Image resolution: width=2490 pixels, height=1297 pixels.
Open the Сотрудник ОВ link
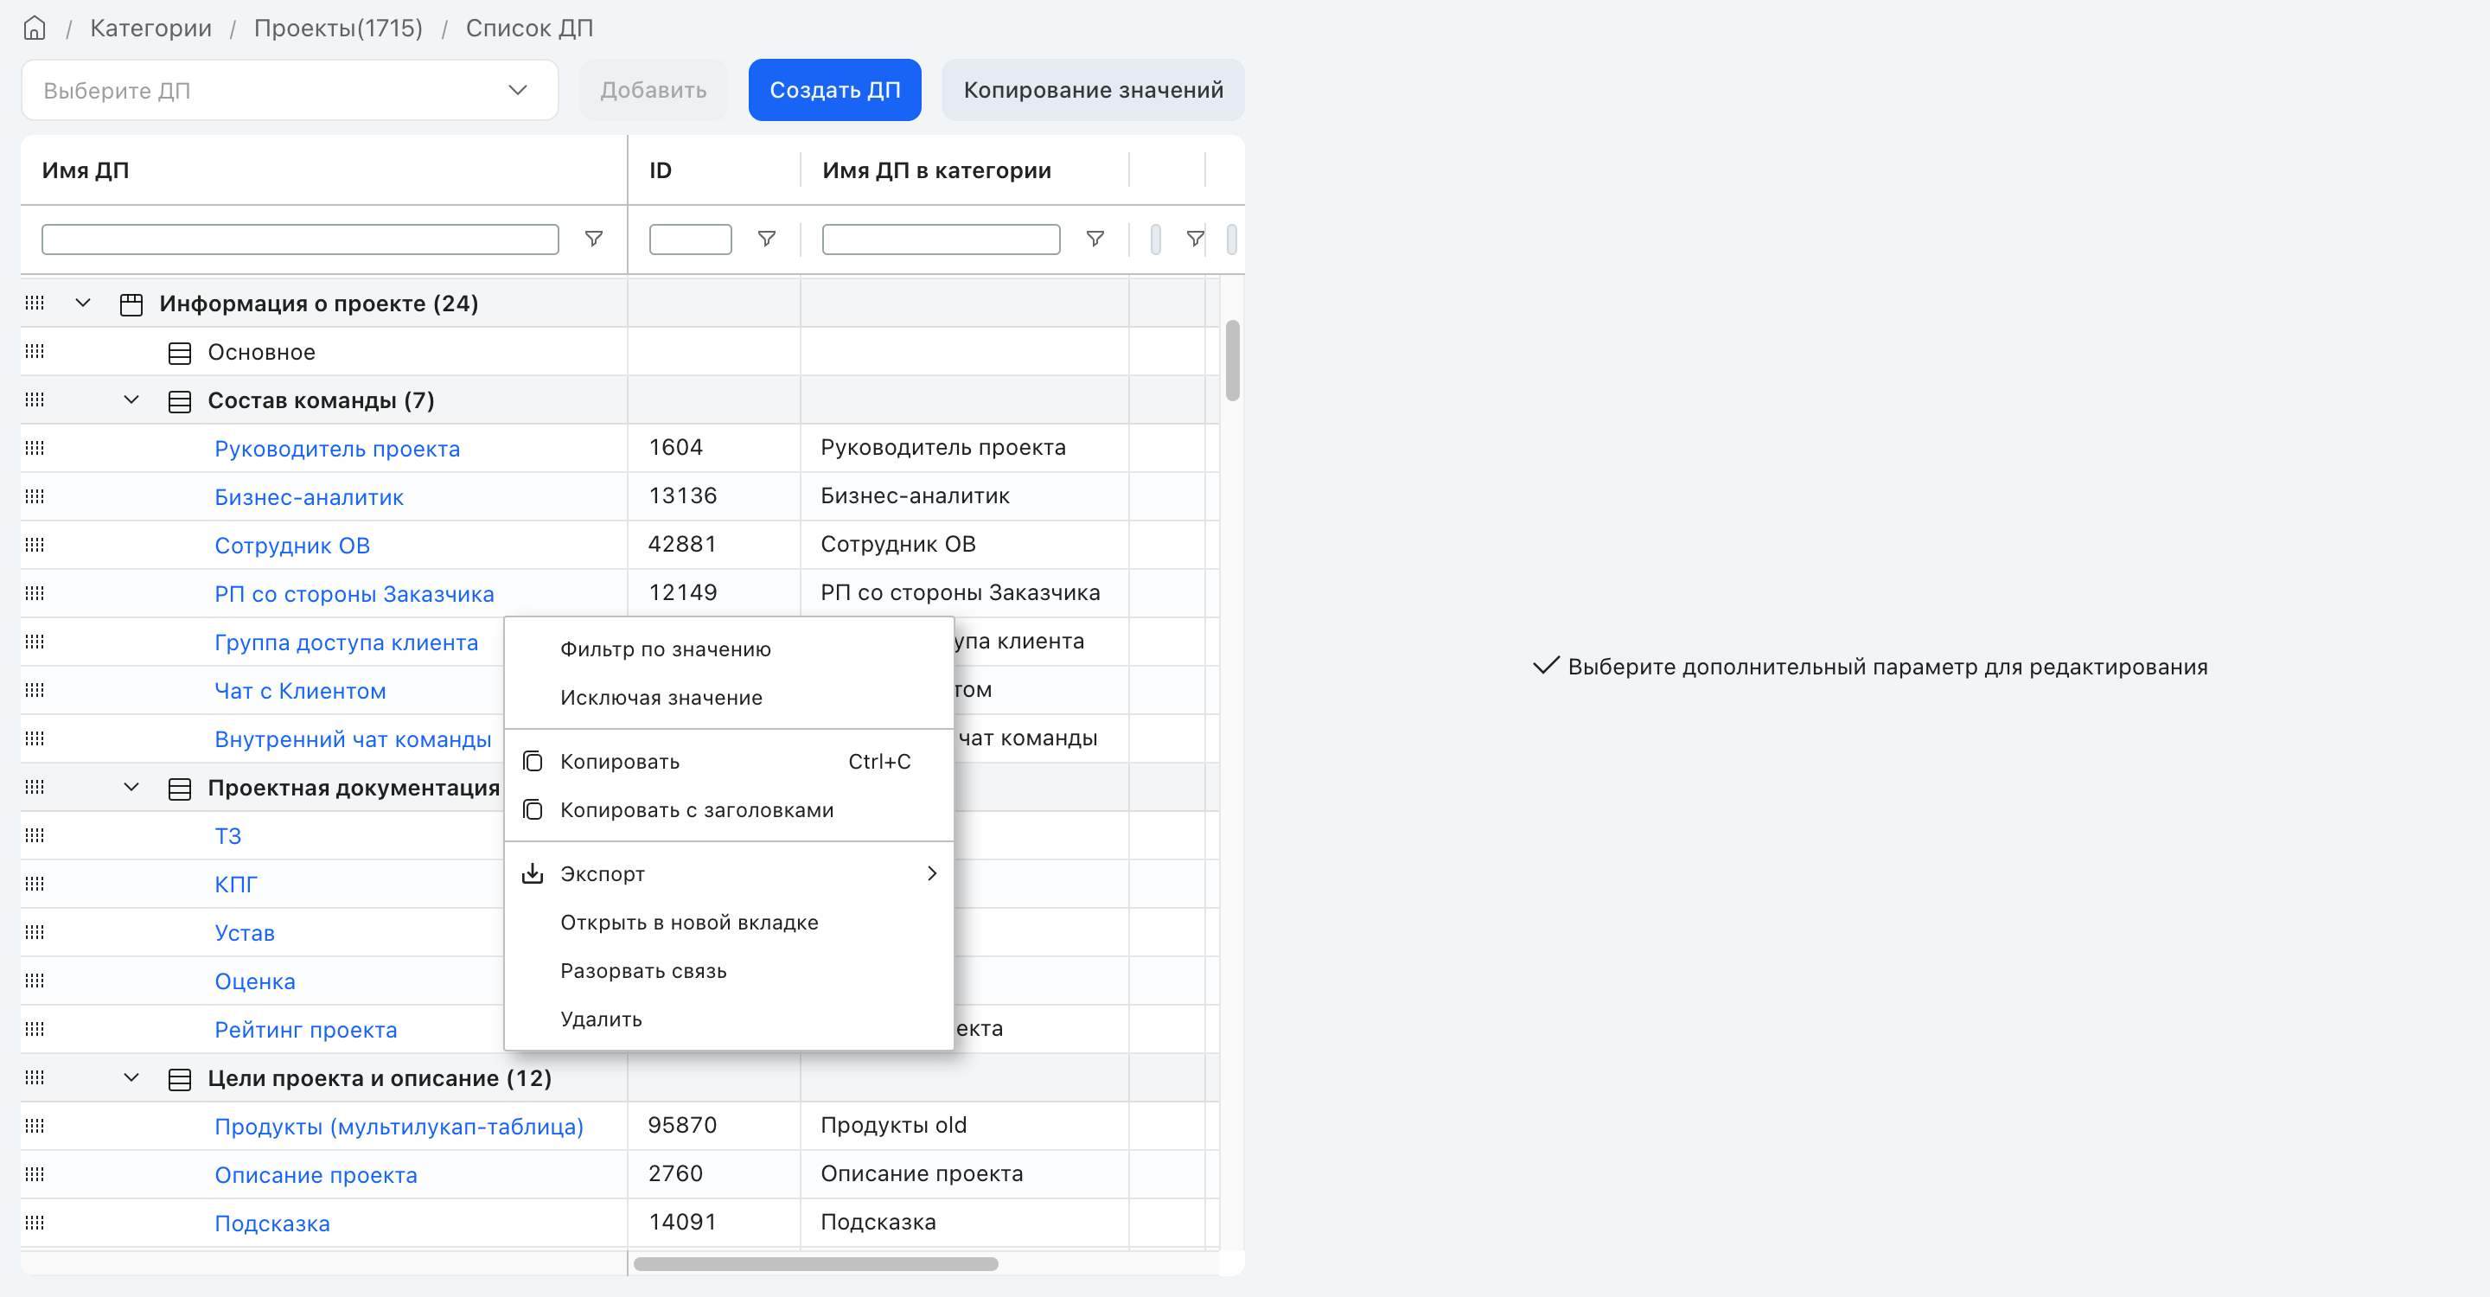click(x=292, y=546)
